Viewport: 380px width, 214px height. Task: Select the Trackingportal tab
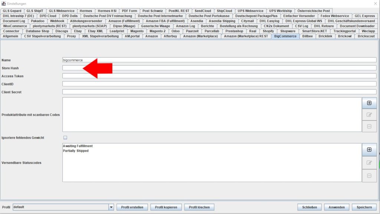(x=345, y=31)
